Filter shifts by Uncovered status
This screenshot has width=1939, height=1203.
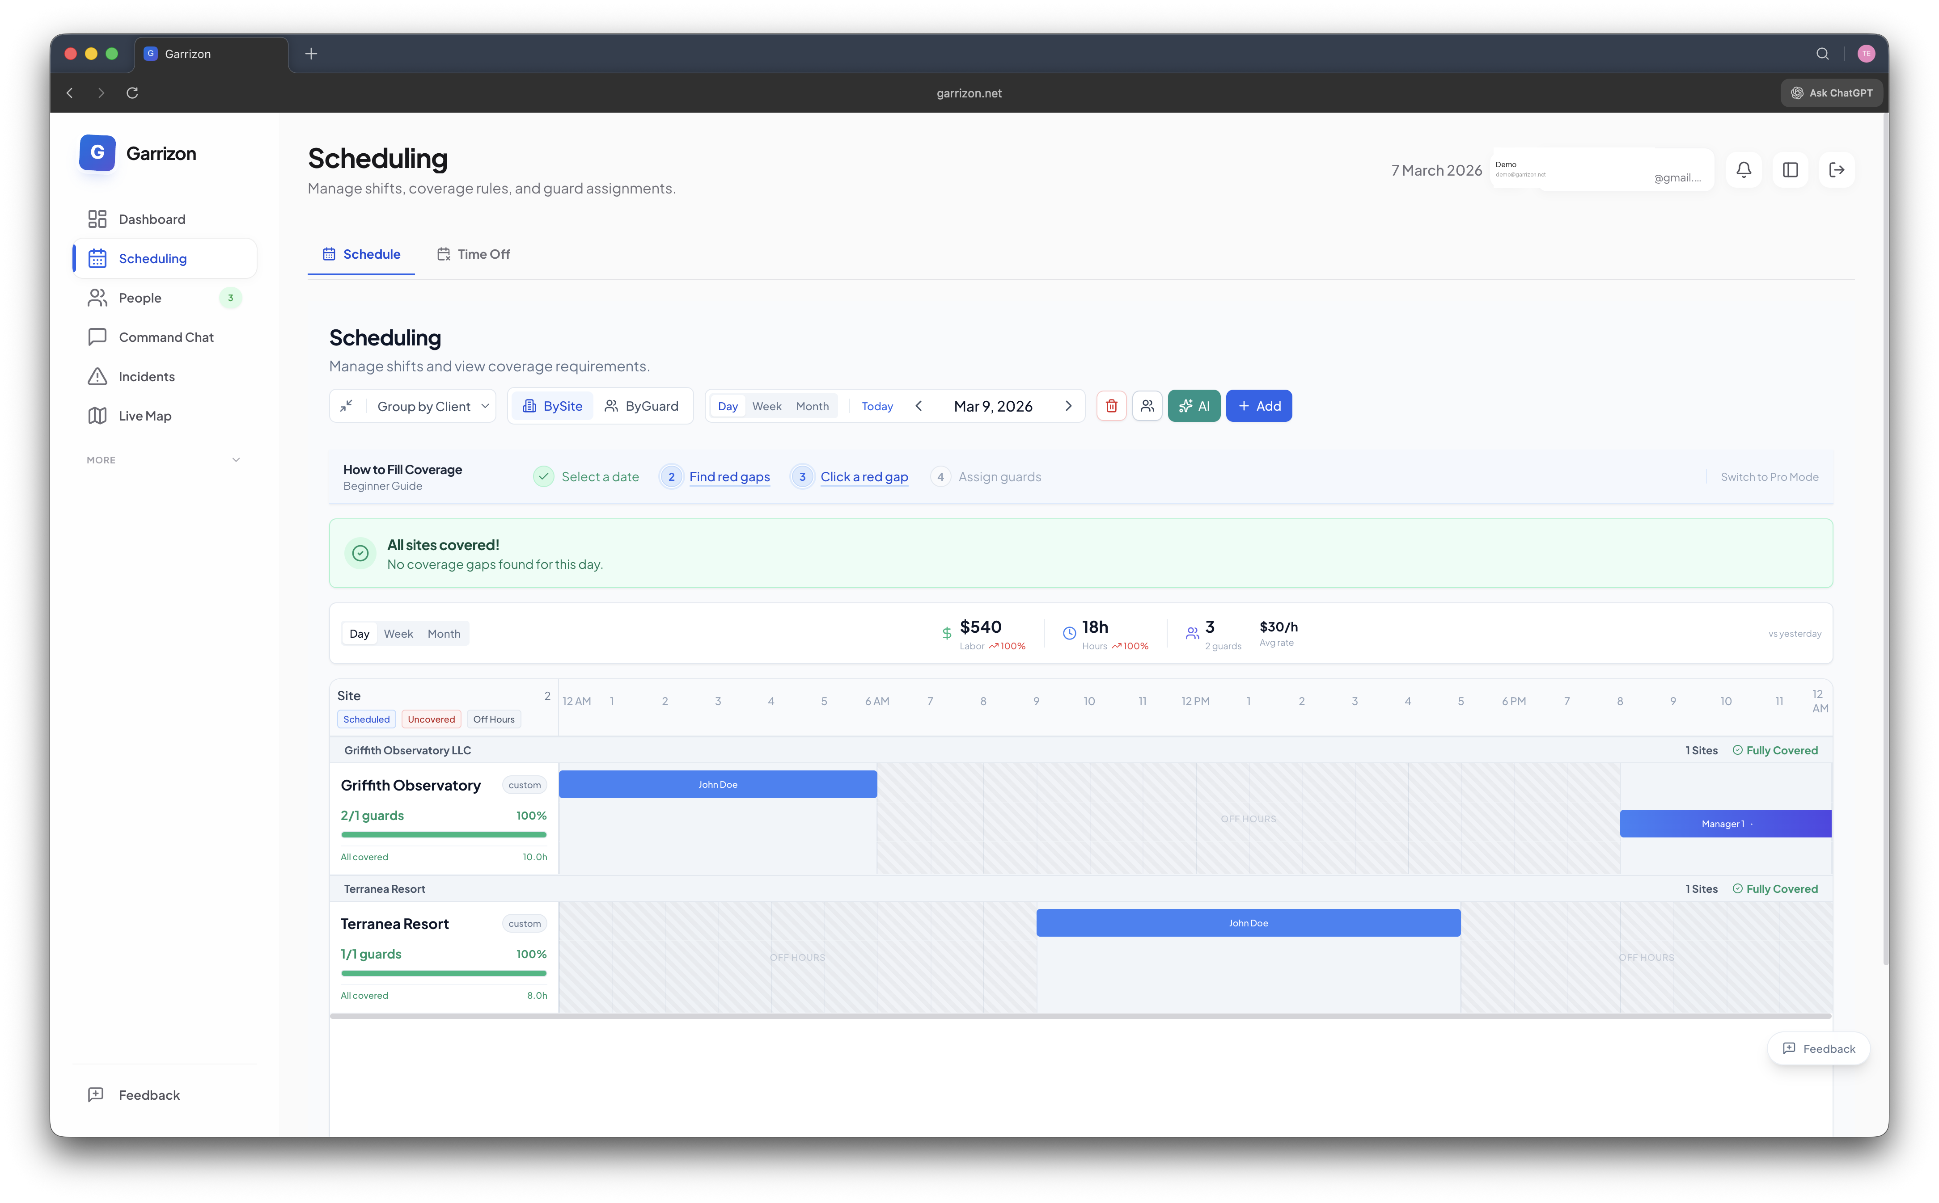point(431,719)
